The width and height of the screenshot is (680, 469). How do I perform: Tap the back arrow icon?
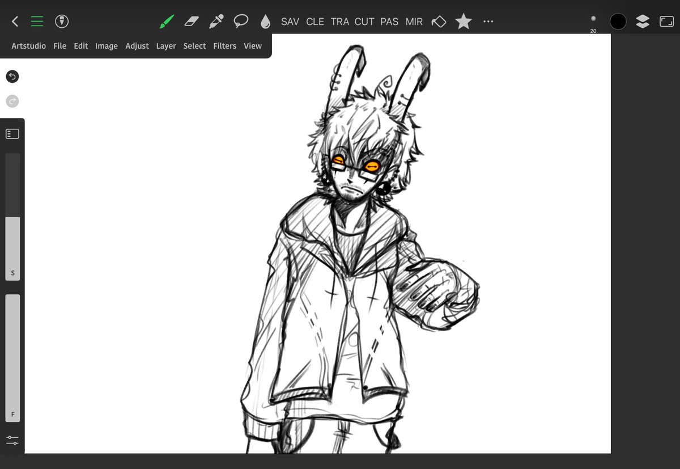click(x=15, y=22)
